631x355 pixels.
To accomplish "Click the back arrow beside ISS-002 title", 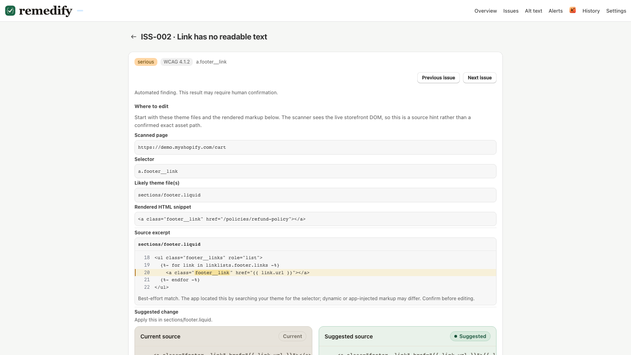I will pos(134,37).
